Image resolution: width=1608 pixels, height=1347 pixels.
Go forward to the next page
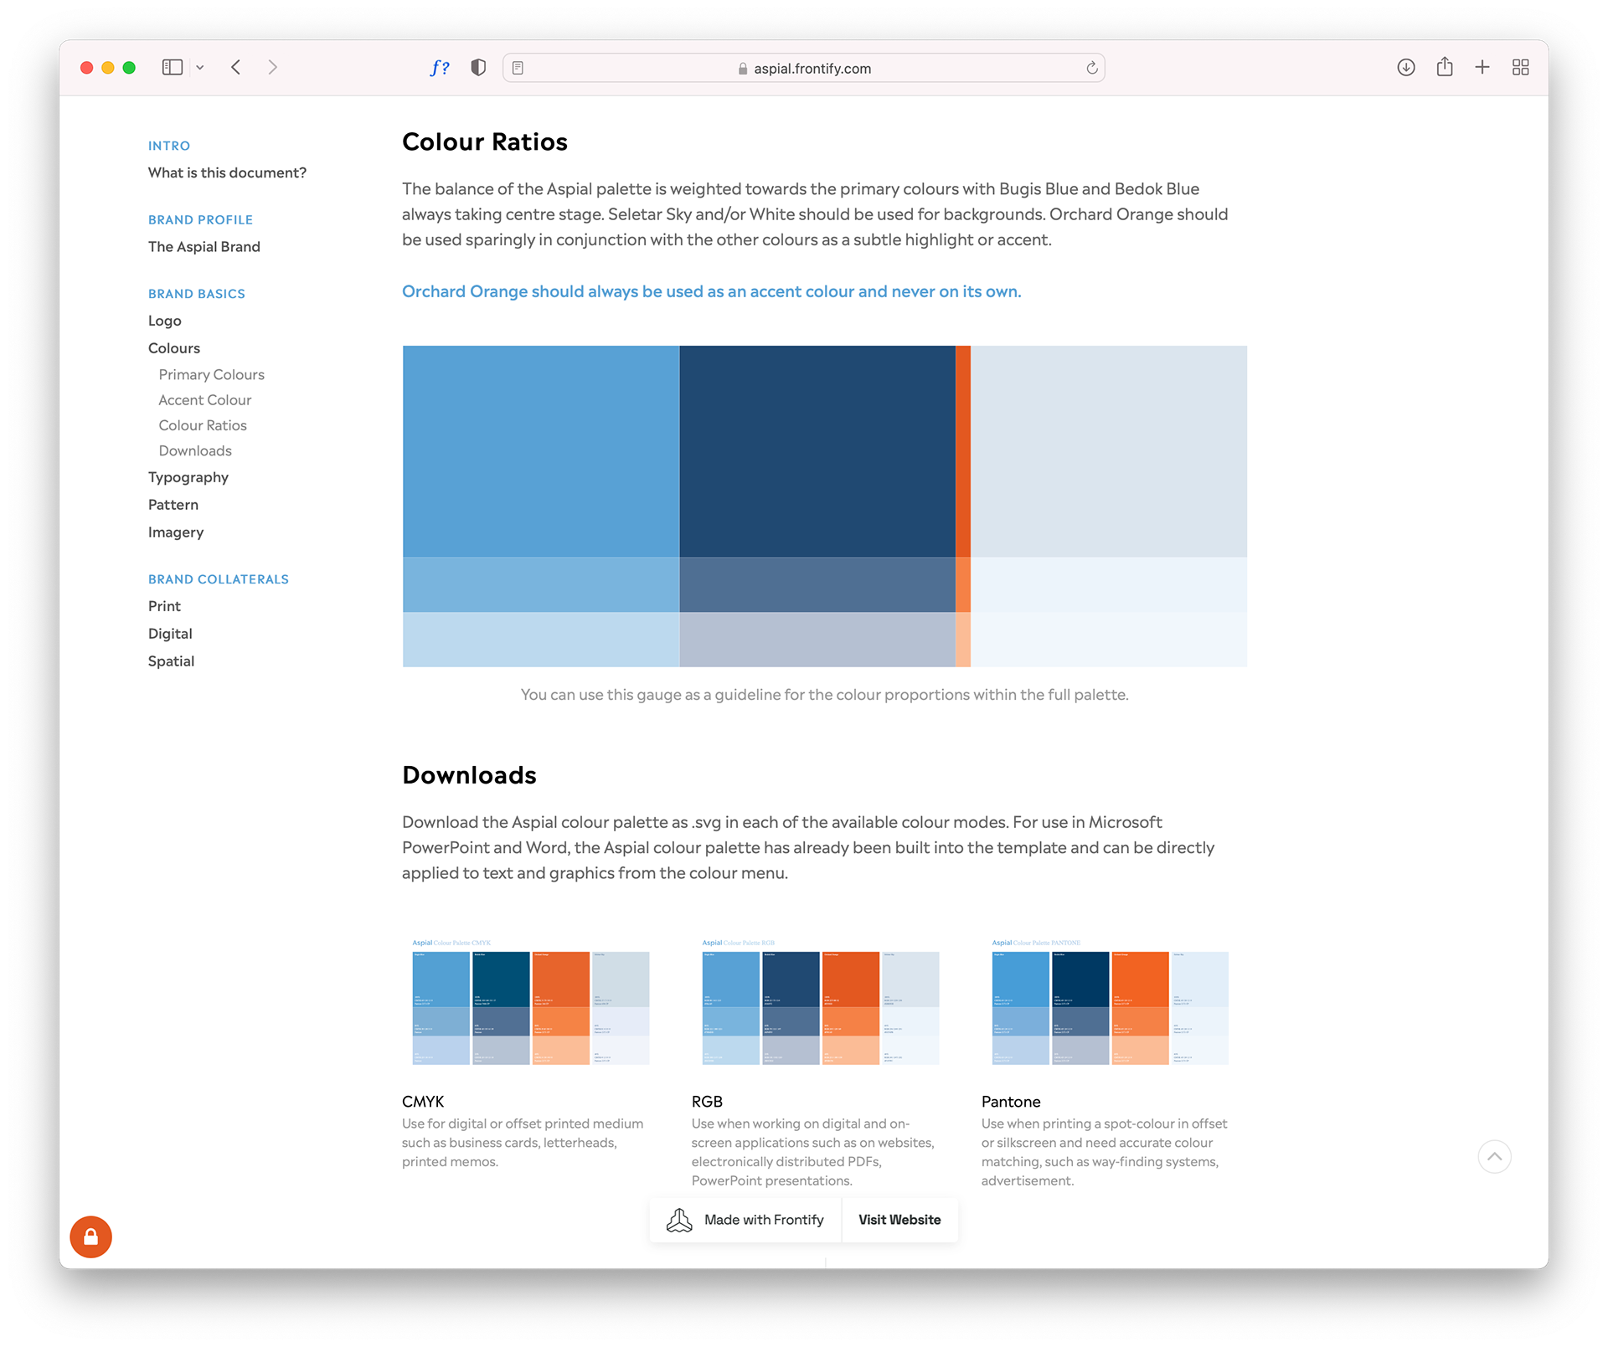coord(272,68)
